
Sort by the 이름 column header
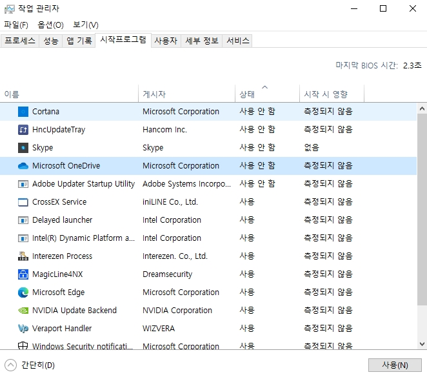coord(69,94)
